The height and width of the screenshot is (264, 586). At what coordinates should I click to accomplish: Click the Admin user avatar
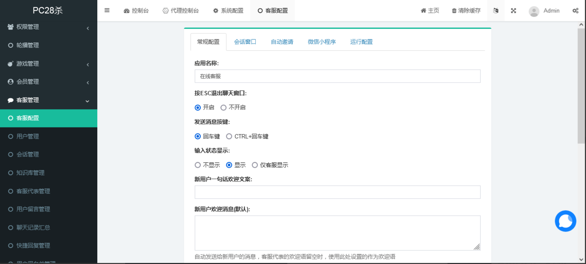click(x=534, y=11)
